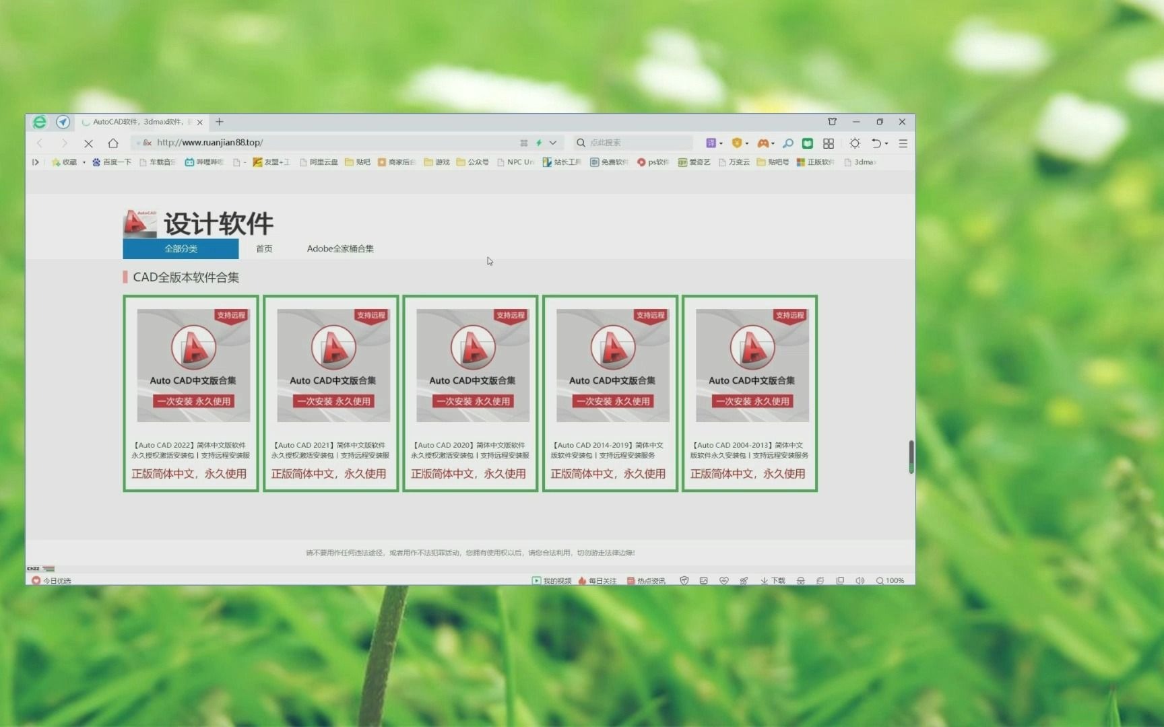Select 全部分类 navigation item
Screen dimensions: 1164x727
click(181, 249)
